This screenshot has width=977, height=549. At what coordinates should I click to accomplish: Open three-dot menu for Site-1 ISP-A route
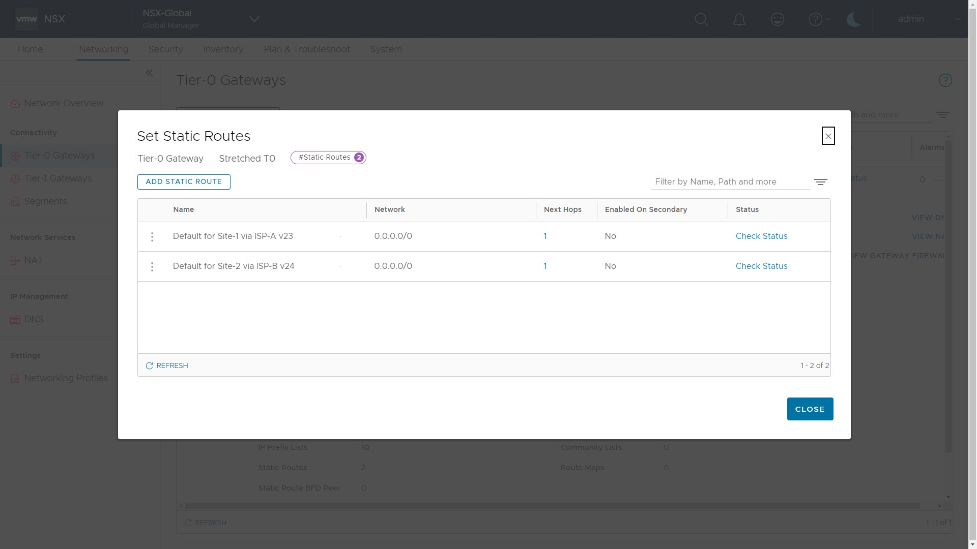click(x=152, y=236)
